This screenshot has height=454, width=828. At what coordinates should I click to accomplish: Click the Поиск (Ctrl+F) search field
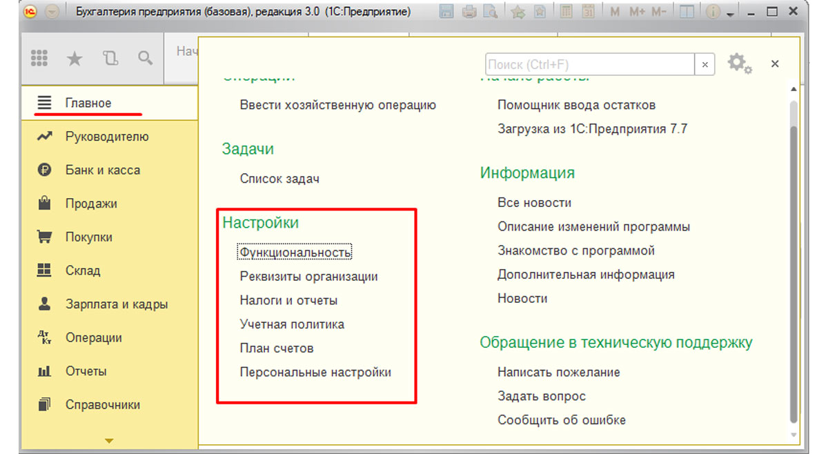point(590,64)
